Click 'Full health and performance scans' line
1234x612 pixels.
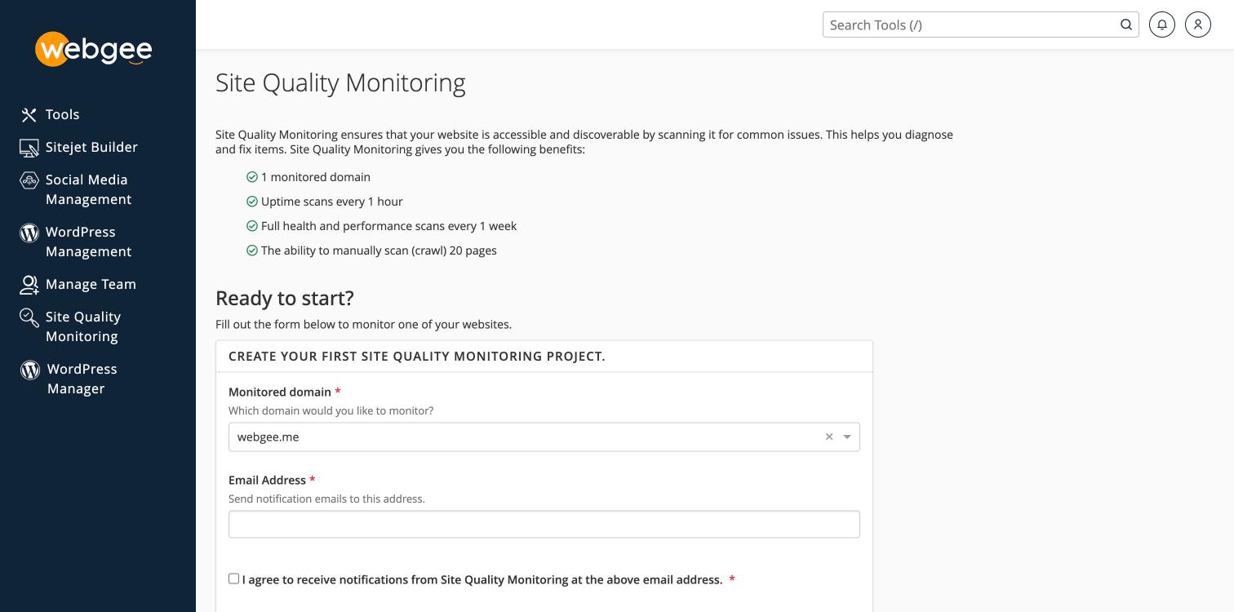(x=388, y=226)
